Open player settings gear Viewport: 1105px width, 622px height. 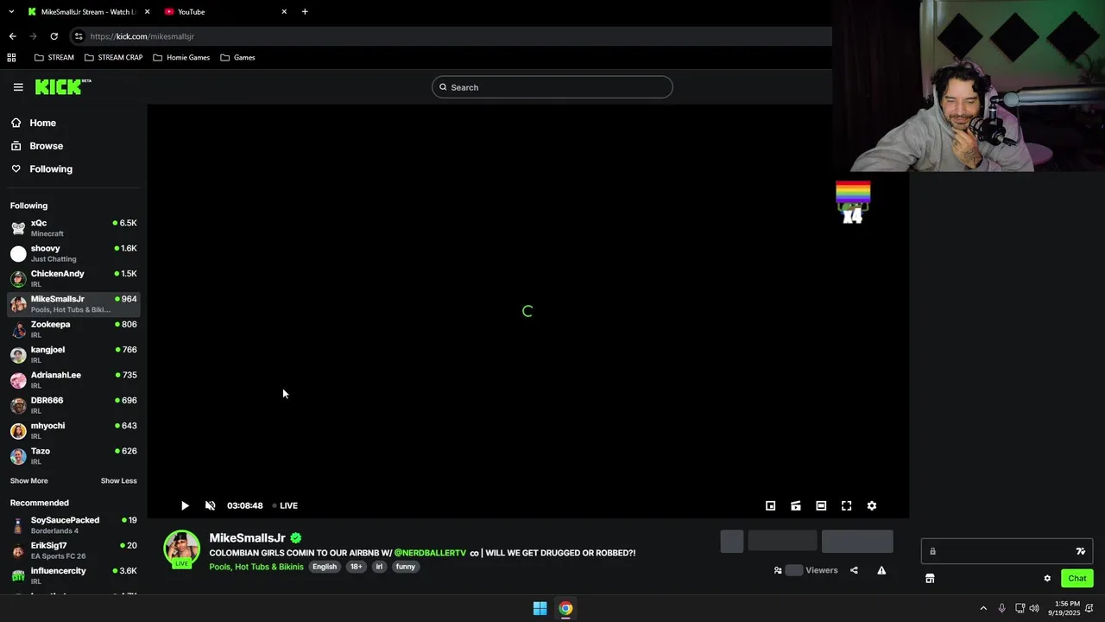(x=872, y=506)
